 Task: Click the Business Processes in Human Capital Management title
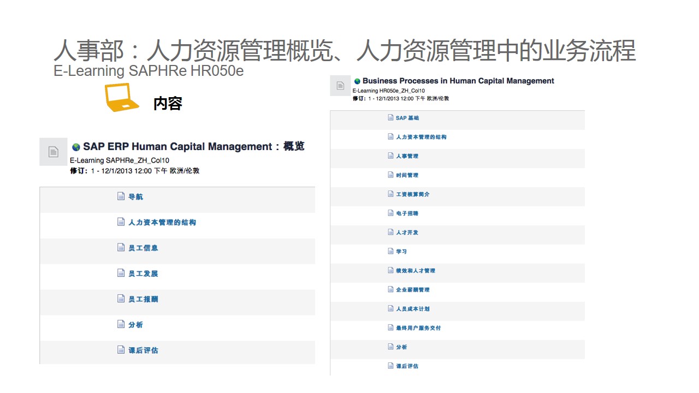(458, 81)
